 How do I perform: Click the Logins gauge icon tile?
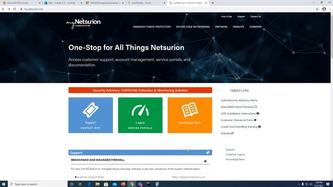140,115
